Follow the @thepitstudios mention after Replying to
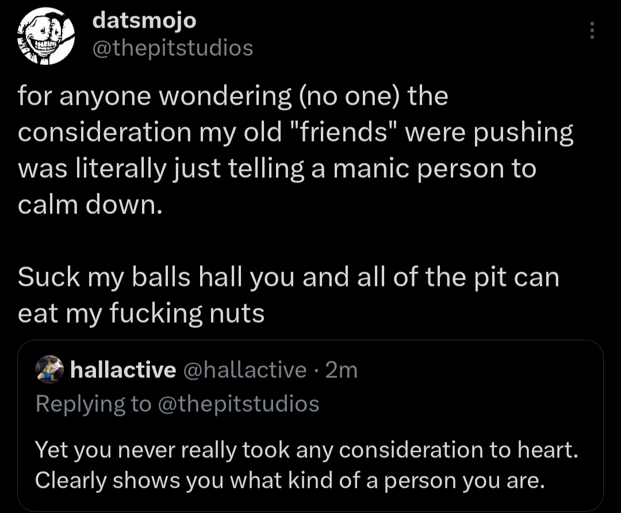621x513 pixels. 238,403
